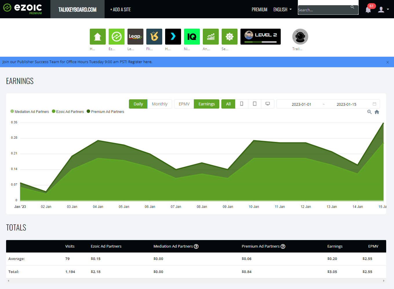Viewport: 394px width, 289px height.
Task: Show the EPMV metric
Action: (x=184, y=104)
